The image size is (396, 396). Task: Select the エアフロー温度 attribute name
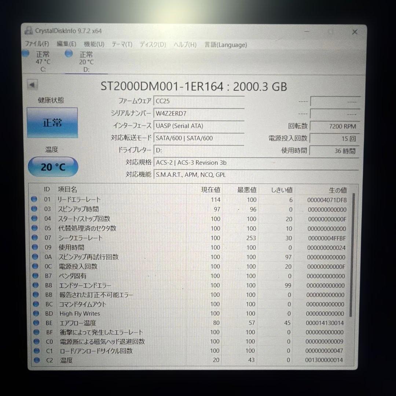coord(78,323)
